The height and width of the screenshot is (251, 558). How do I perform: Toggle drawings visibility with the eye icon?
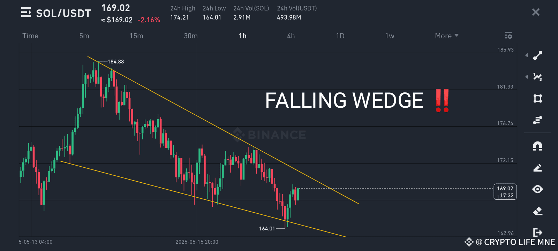click(x=537, y=189)
